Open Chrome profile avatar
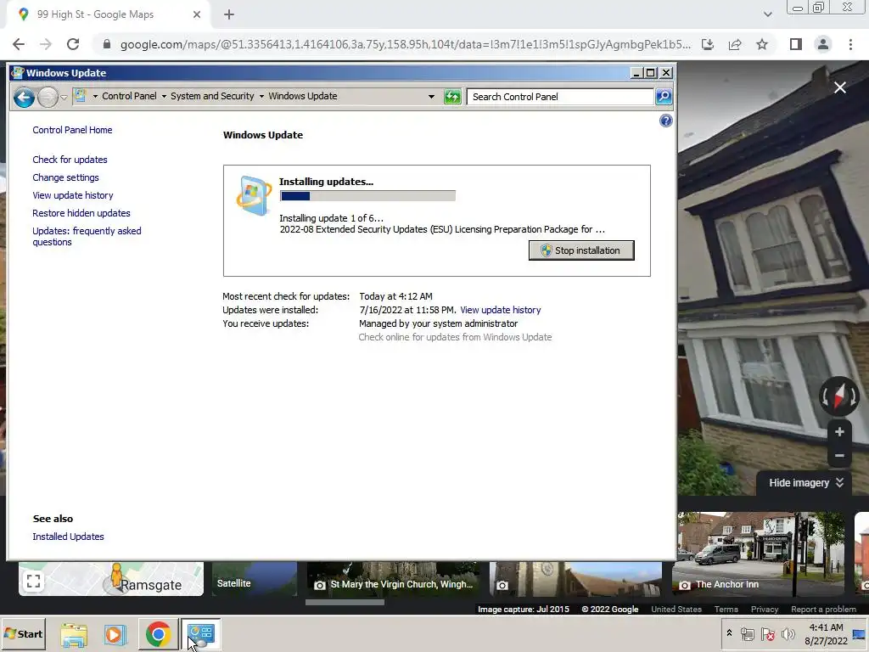 coord(823,44)
